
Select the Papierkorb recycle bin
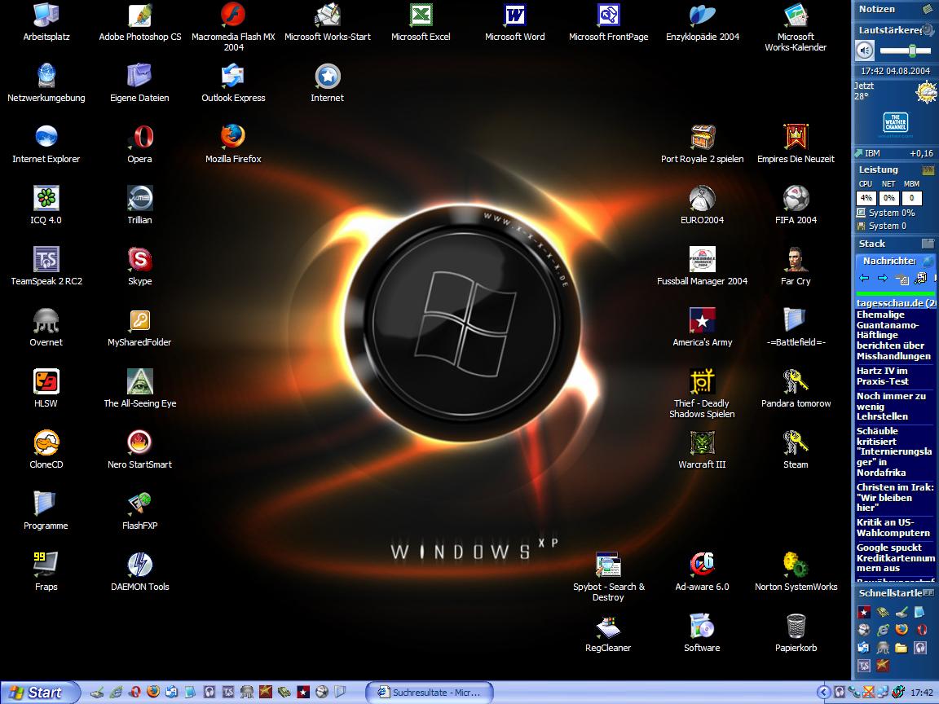point(796,626)
